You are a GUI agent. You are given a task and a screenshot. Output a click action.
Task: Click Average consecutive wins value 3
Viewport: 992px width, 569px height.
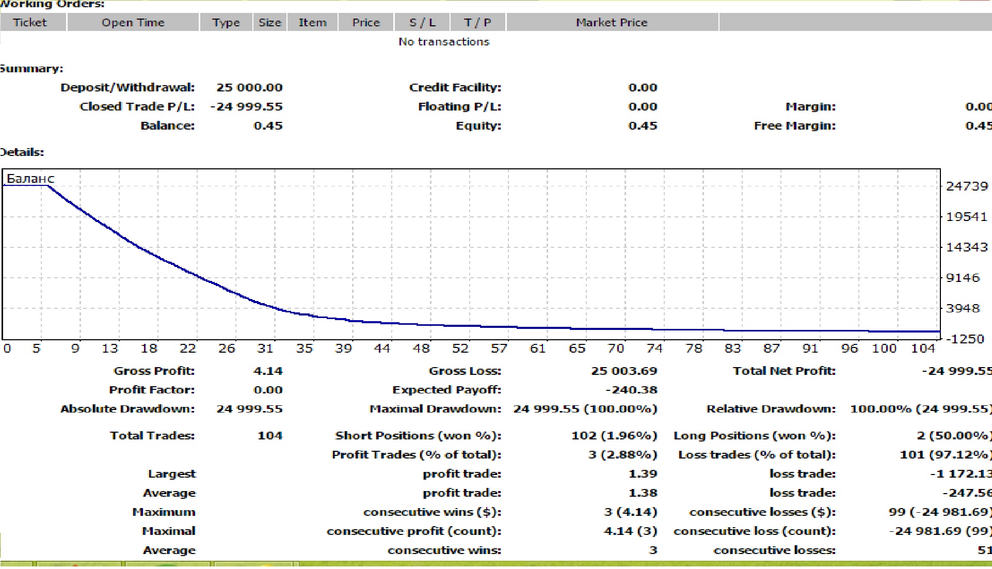point(653,550)
